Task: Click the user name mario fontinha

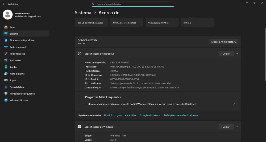Action: (23, 13)
